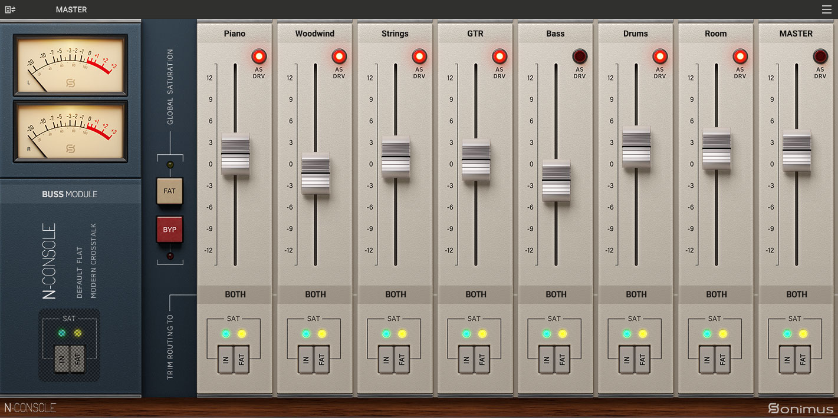
Task: Toggle the AS DRV light on the Strings channel
Action: pyautogui.click(x=419, y=57)
